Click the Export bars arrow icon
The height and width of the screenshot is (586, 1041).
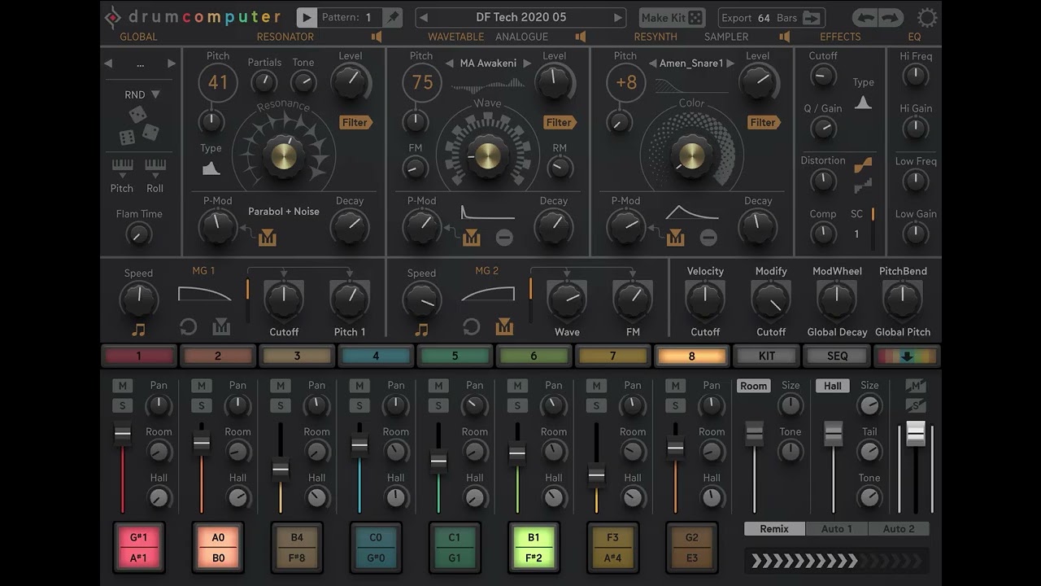coord(811,18)
